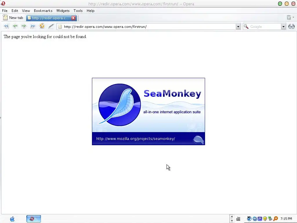
Task: Click the Fast Forward navigation button
Action: 33,26
